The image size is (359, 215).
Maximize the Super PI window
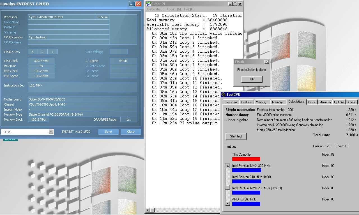coord(235,4)
